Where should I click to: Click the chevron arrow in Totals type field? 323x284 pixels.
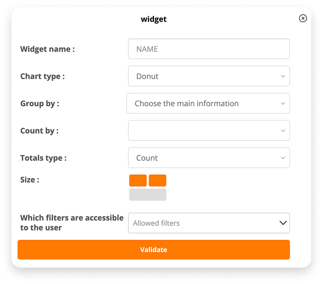click(x=283, y=158)
